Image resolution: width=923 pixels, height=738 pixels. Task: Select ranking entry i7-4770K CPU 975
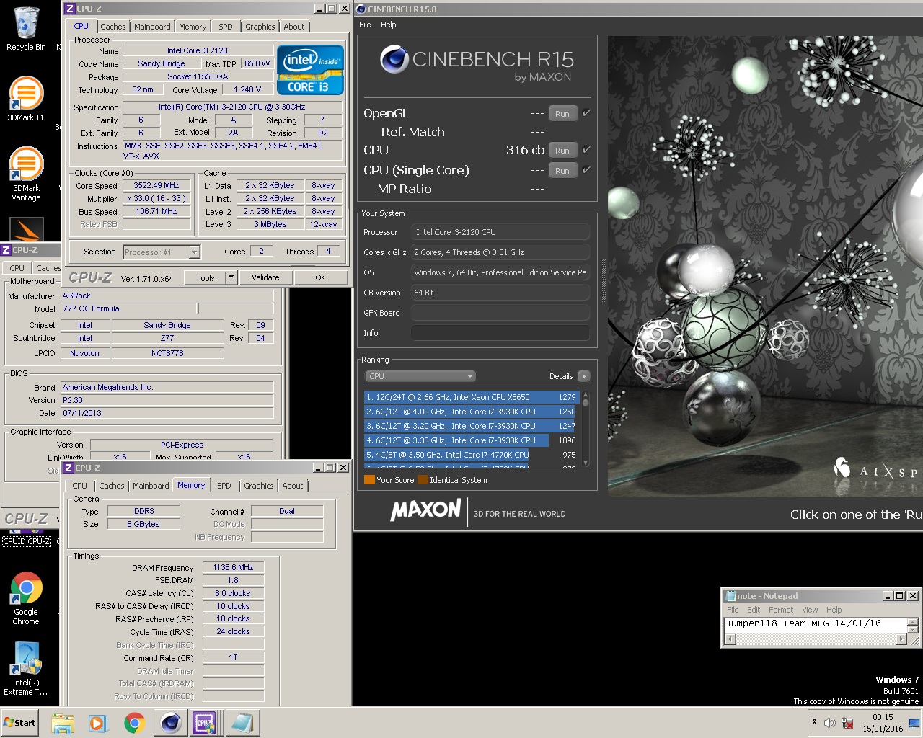pos(471,455)
